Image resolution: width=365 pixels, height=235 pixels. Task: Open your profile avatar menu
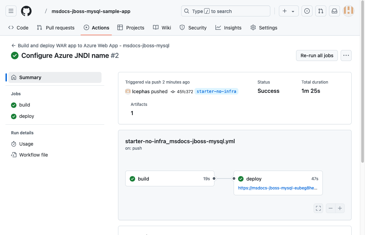(x=348, y=11)
